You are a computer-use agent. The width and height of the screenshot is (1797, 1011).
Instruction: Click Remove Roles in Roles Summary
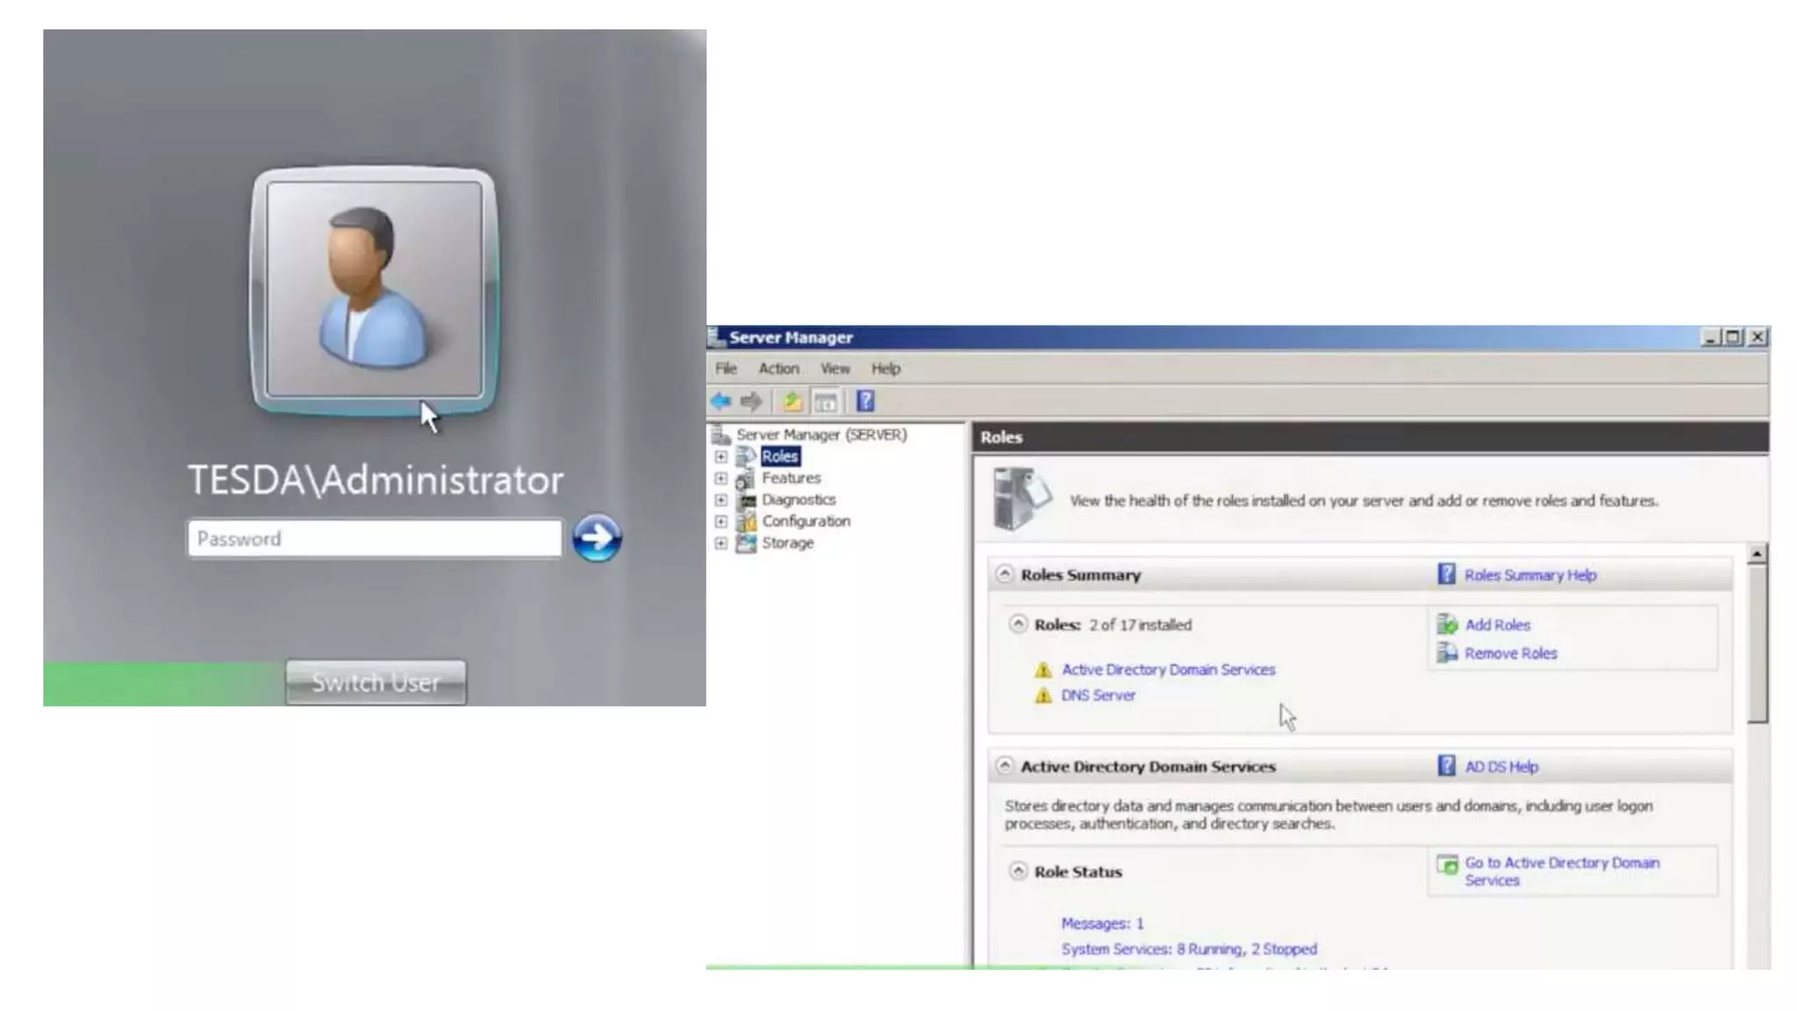coord(1510,654)
